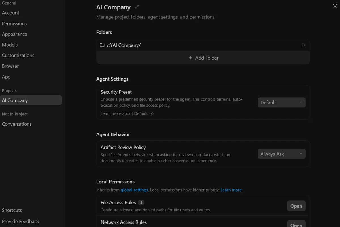Close the settings panel with the top-right X
The image size is (340, 227).
click(x=335, y=6)
